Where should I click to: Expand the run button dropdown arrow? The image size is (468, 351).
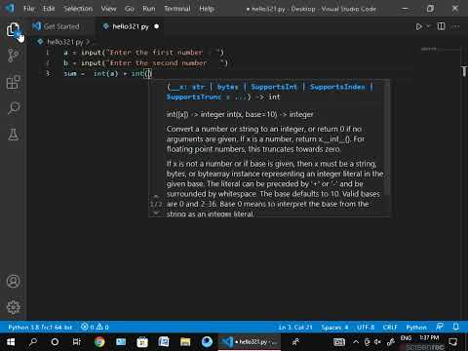click(428, 26)
